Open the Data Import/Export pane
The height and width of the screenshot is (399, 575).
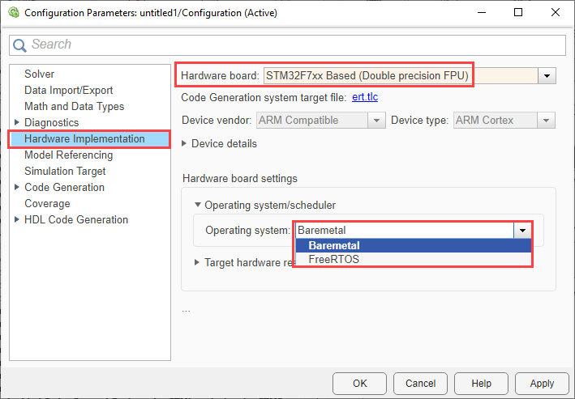(x=69, y=90)
